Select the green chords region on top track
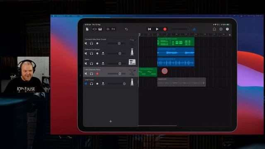This screenshot has height=149, width=265. pos(176,42)
